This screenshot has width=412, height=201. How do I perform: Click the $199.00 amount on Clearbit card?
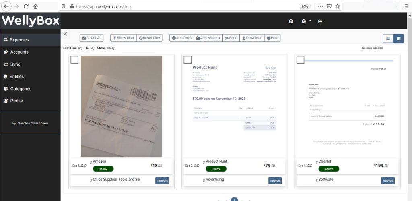381,166
